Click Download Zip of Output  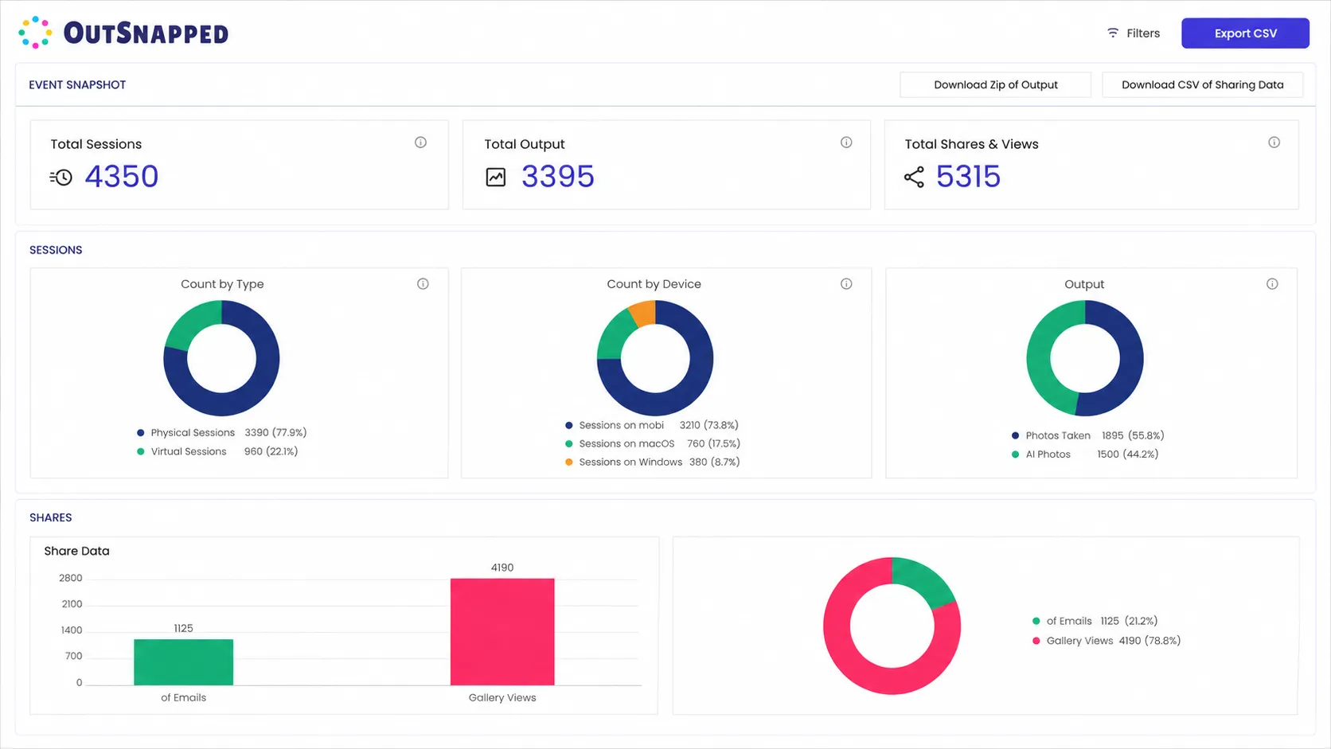(x=995, y=84)
